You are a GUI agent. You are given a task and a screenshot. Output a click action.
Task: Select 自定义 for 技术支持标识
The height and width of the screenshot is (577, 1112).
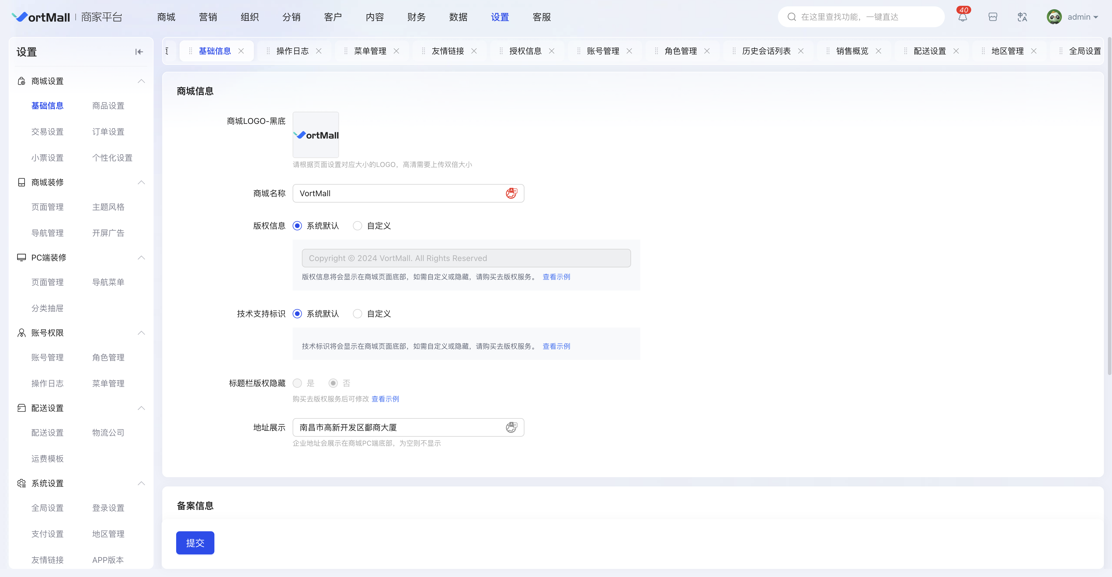click(358, 313)
